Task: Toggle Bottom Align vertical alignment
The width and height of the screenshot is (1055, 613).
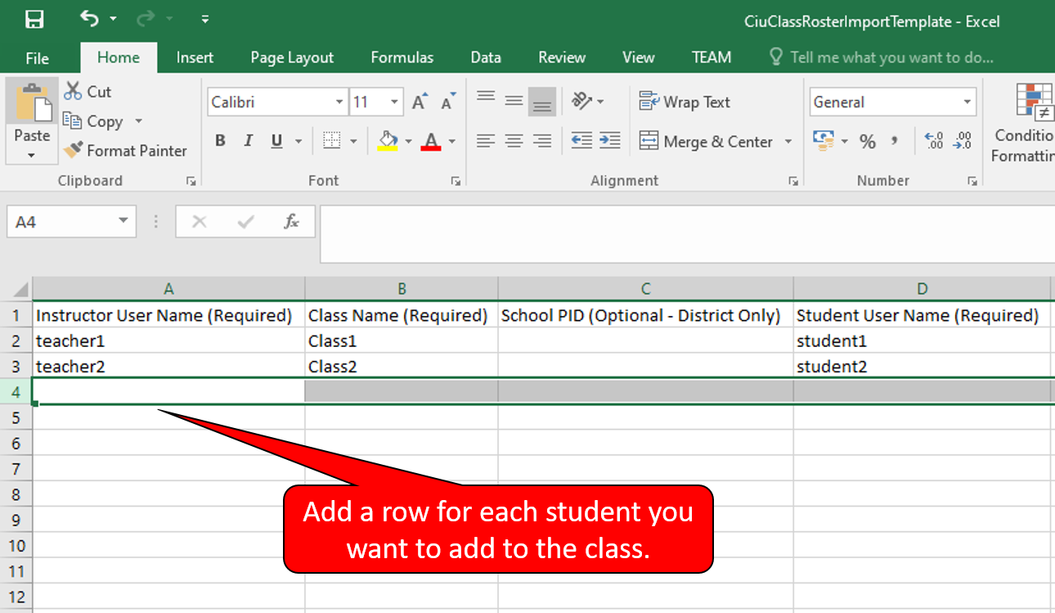Action: pos(542,101)
